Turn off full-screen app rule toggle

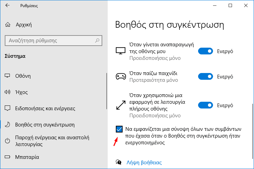coord(206,105)
